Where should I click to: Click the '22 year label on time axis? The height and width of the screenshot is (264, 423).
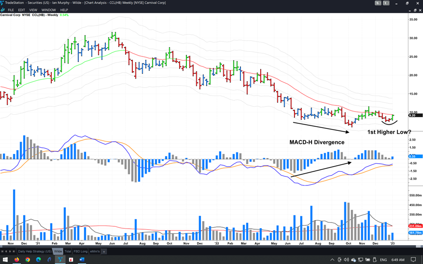pos(217,243)
